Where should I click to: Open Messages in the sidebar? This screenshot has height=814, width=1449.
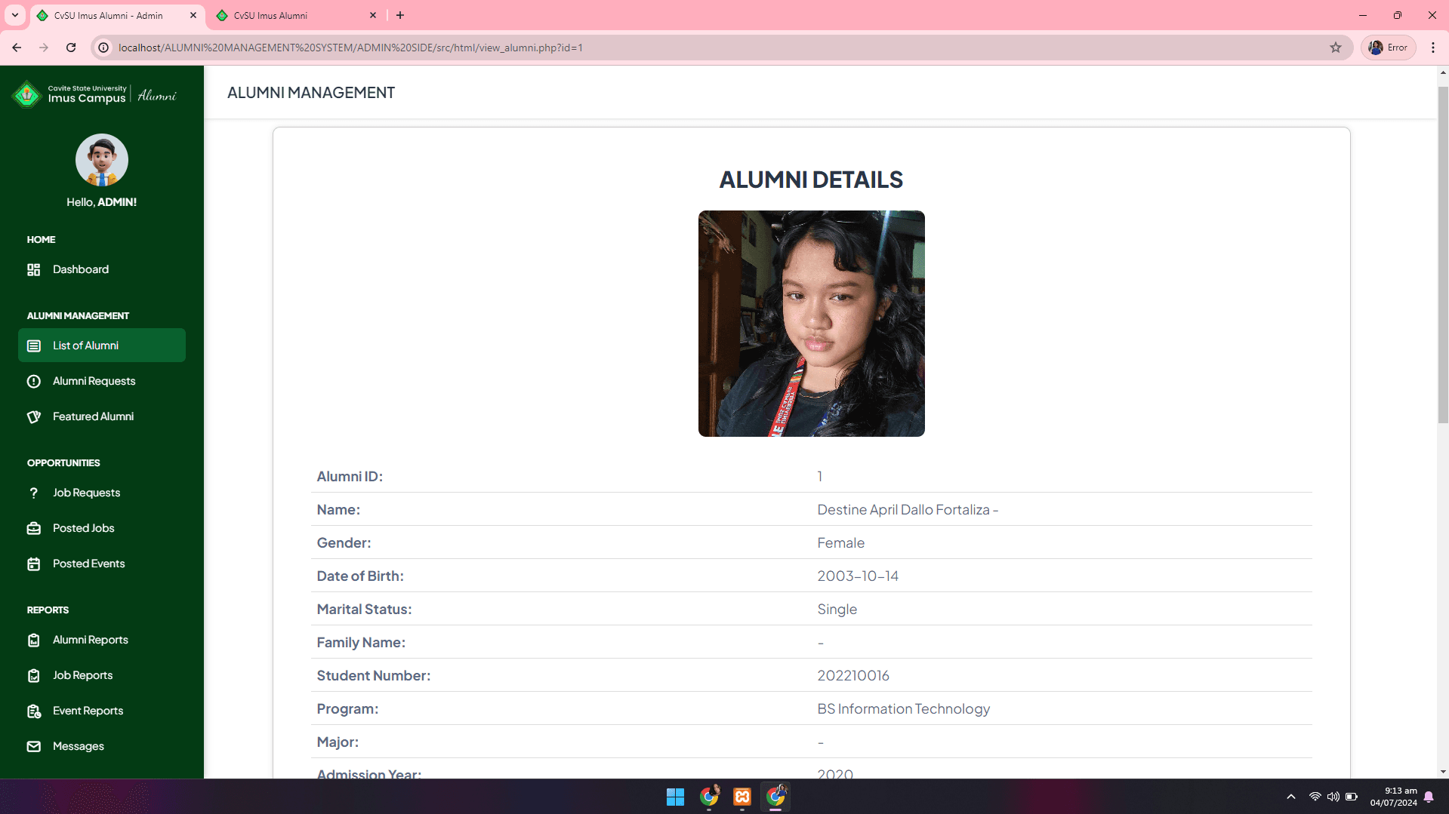79,746
